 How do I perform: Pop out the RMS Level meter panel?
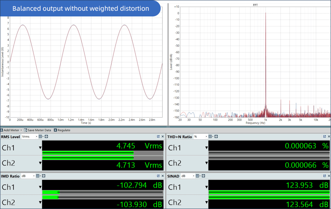click(x=158, y=136)
